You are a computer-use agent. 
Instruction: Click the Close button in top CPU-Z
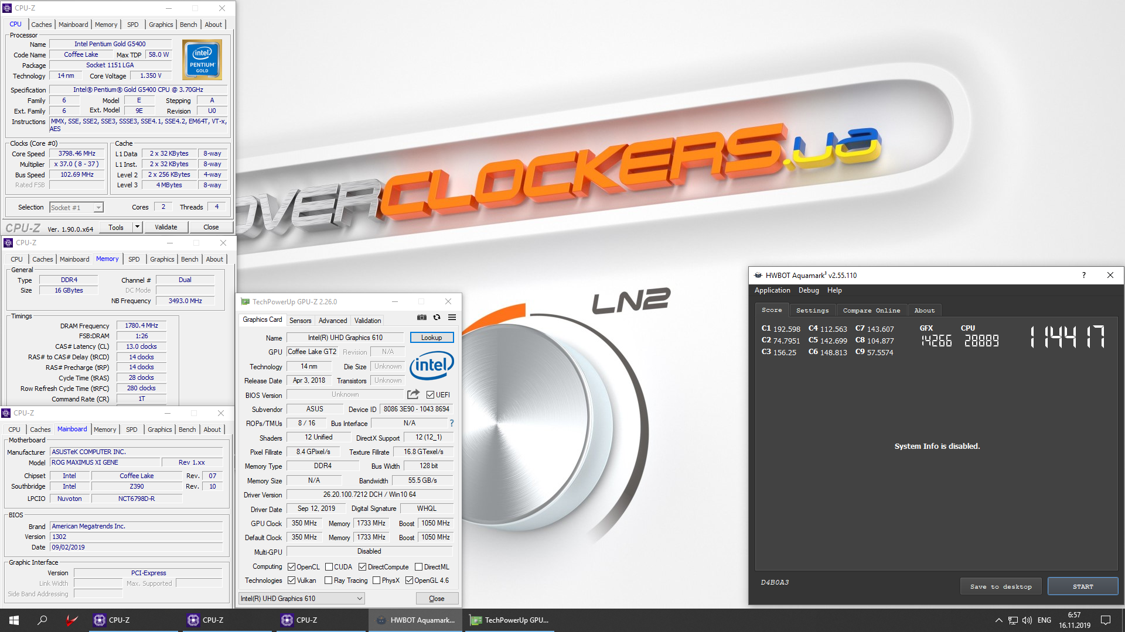(211, 227)
